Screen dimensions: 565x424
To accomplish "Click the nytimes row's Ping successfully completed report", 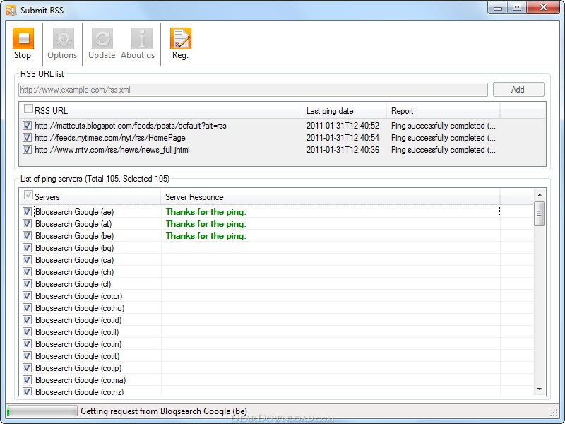I will coord(444,138).
